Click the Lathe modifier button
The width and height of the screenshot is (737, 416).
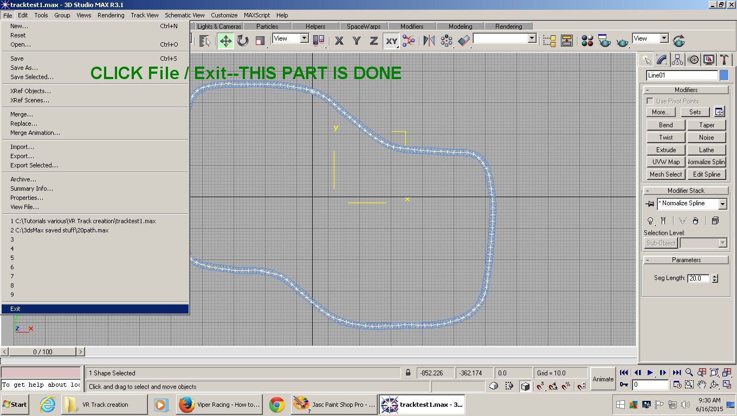707,150
